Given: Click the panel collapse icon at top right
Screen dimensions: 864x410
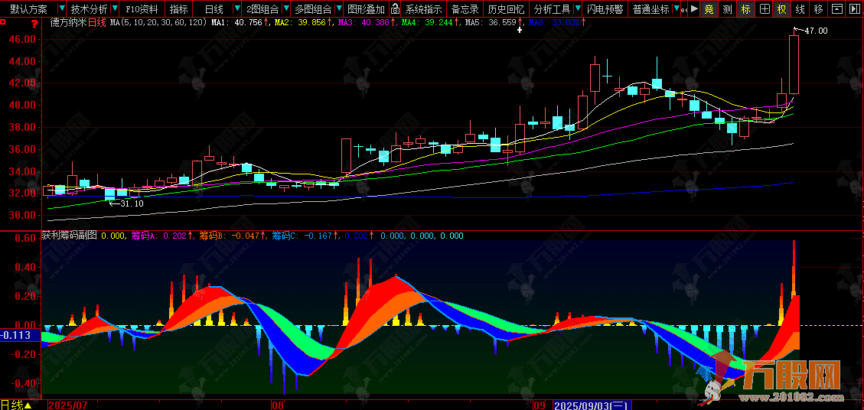Looking at the screenshot, I should (x=836, y=9).
